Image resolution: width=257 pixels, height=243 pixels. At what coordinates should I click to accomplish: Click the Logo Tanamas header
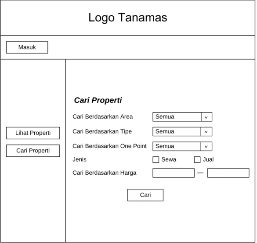click(x=128, y=18)
